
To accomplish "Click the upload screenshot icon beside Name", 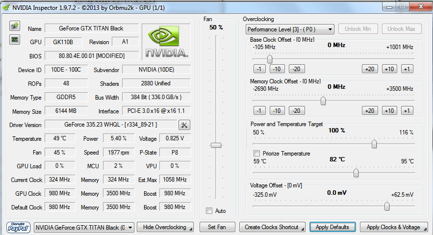I will [15, 26].
